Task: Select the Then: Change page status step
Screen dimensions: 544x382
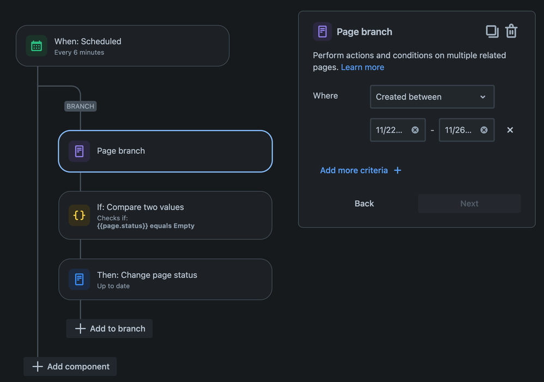Action: point(174,280)
